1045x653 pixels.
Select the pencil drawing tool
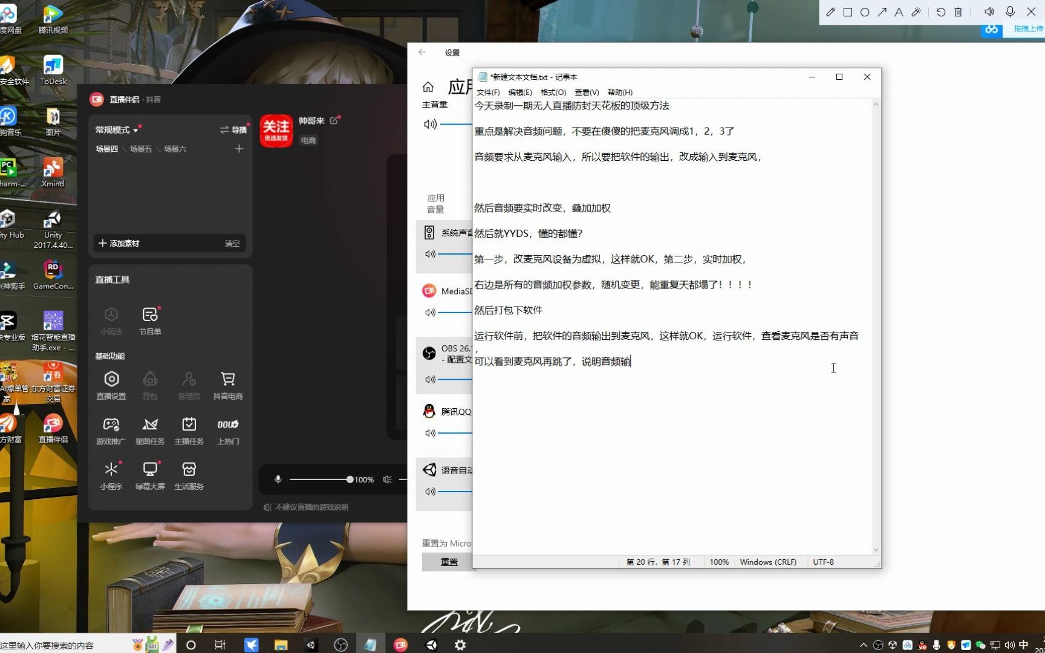coord(830,12)
